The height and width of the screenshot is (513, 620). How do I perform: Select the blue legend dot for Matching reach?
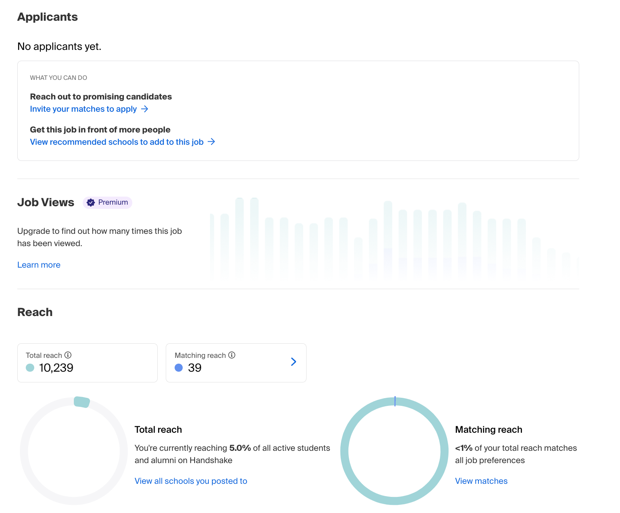click(x=179, y=368)
